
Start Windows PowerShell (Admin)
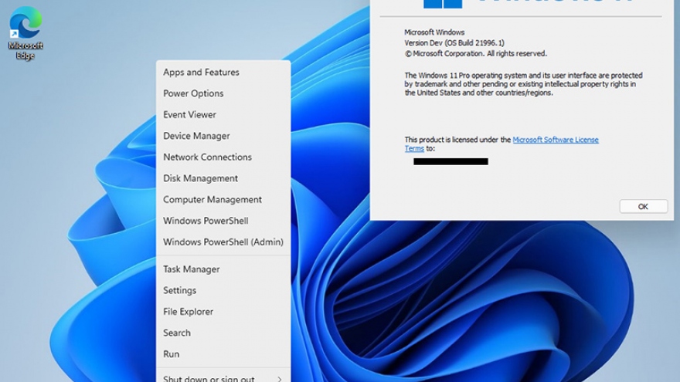(x=223, y=242)
